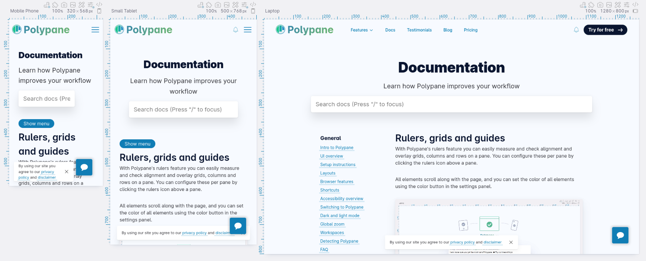Click Polypane logo in Laptop pane
The image size is (646, 261).
(x=304, y=30)
